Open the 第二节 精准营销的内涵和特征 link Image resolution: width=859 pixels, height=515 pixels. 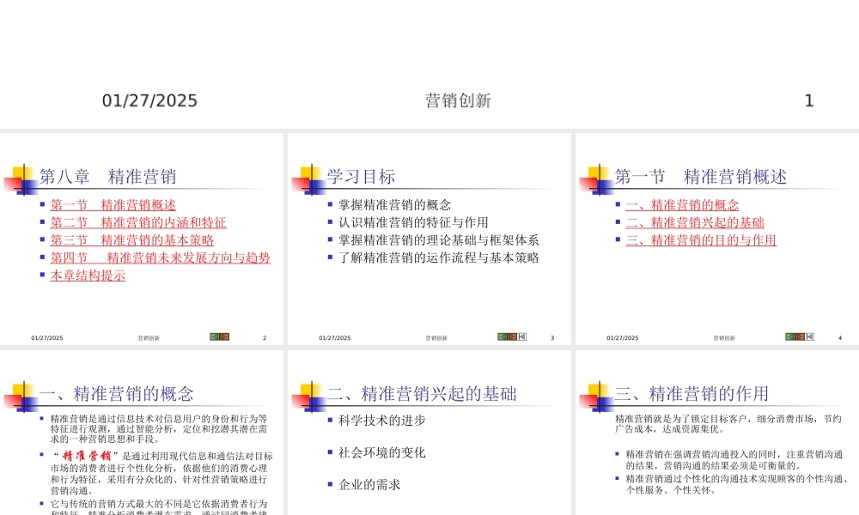[x=137, y=222]
